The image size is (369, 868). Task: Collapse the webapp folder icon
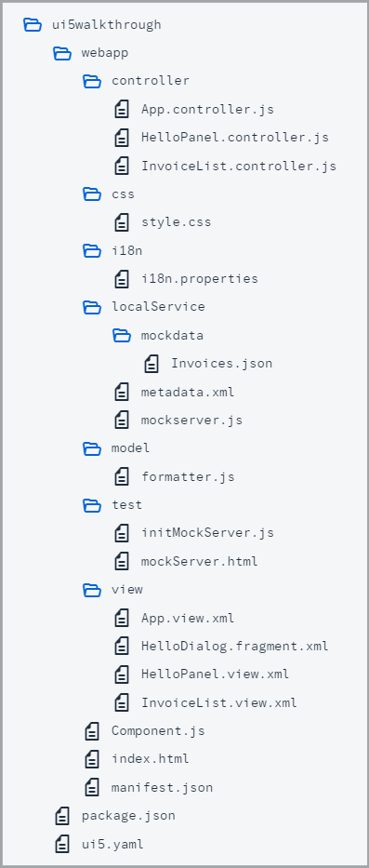pos(62,53)
